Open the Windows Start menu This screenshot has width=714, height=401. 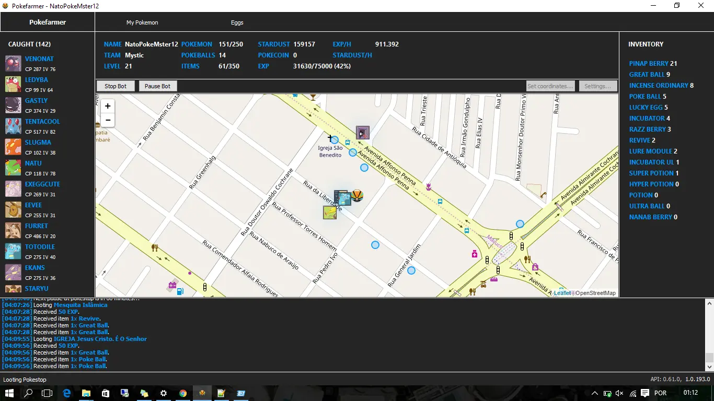(9, 393)
